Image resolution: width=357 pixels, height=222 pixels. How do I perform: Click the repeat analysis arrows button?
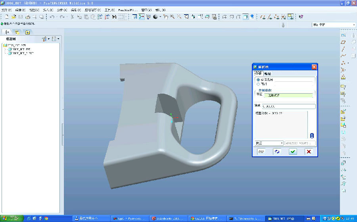click(x=277, y=152)
